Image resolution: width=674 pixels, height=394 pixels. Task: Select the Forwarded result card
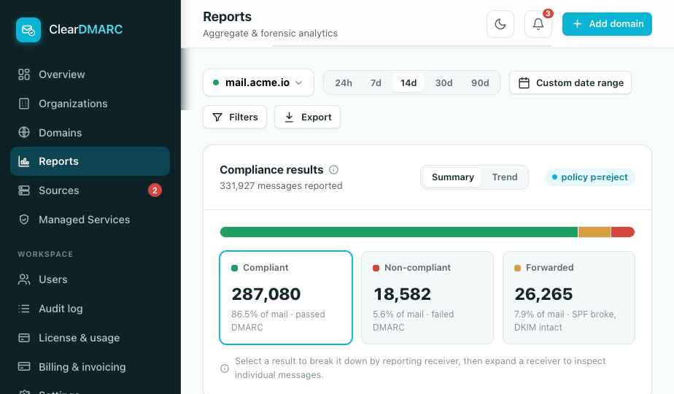tap(569, 298)
